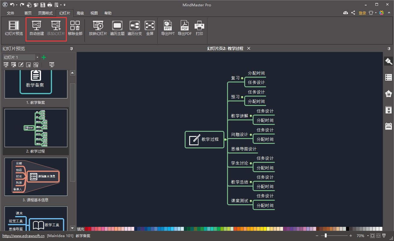Open the 文件 menu
This screenshot has width=394, height=241.
(x=11, y=13)
